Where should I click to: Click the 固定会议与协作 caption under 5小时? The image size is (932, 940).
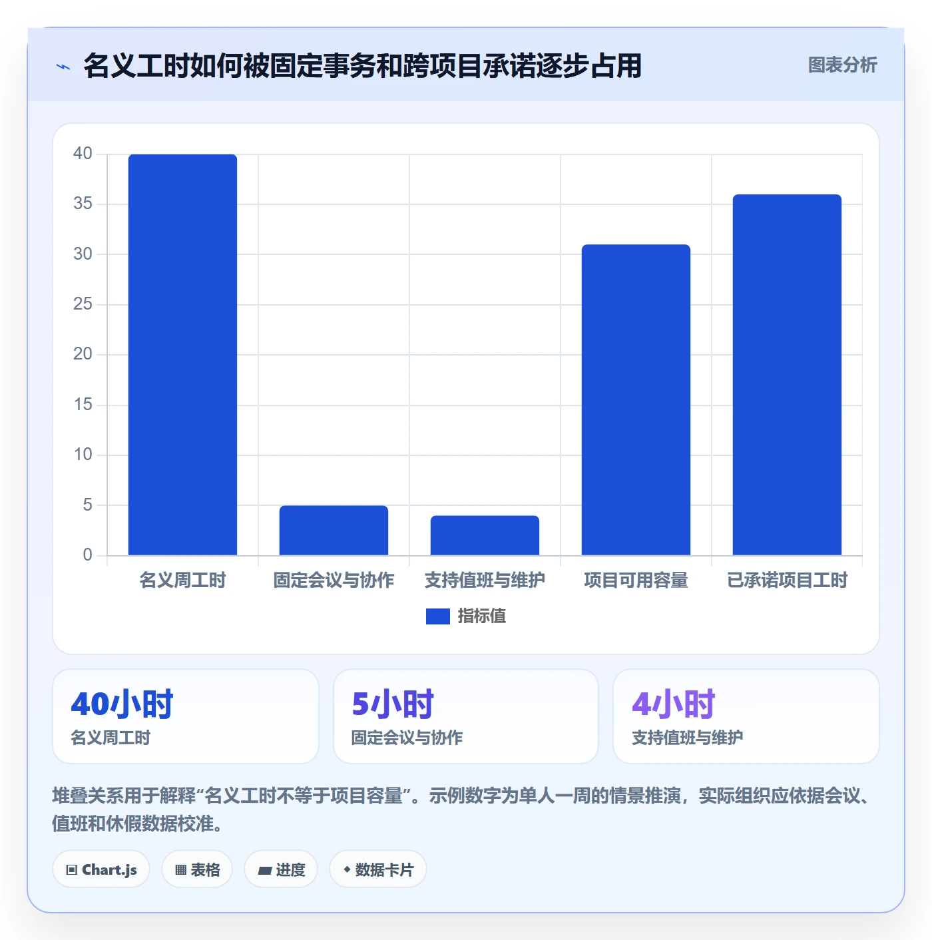coord(407,738)
